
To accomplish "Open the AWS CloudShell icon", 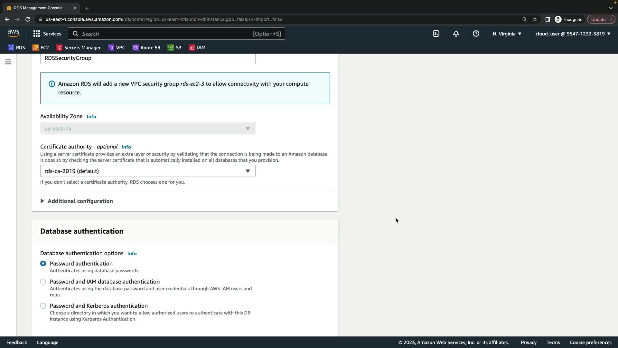I will tap(436, 34).
